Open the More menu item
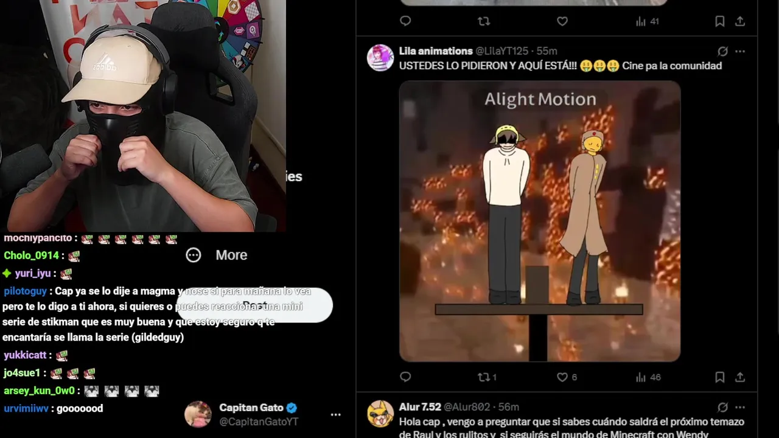Image resolution: width=779 pixels, height=438 pixels. 217,255
